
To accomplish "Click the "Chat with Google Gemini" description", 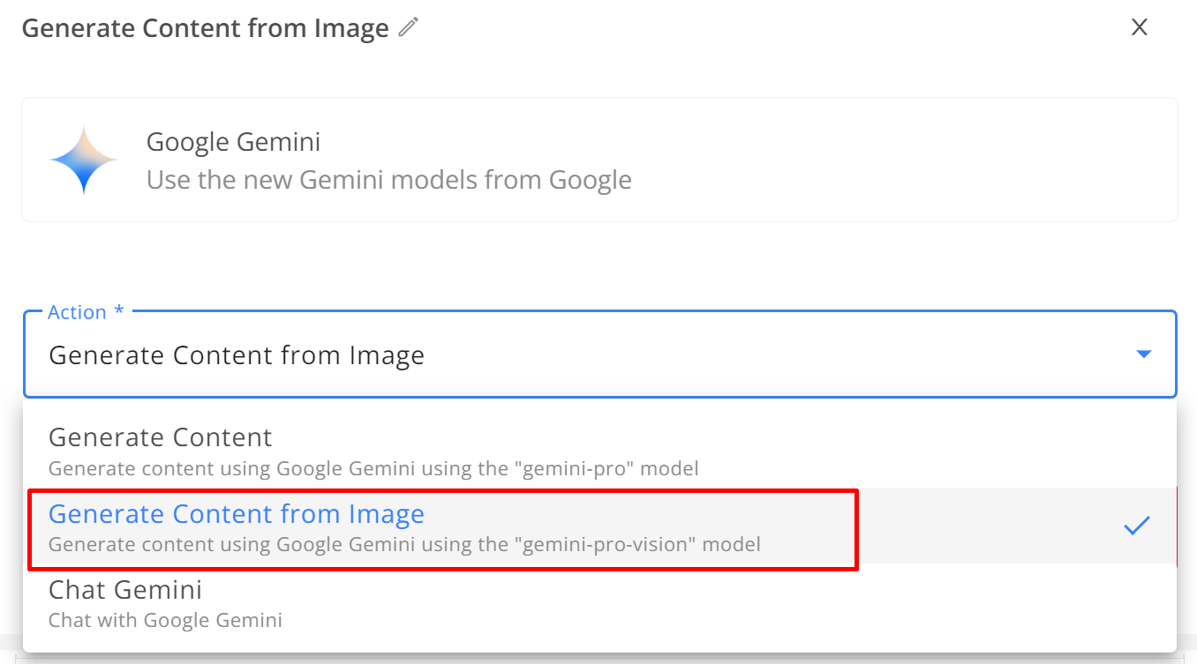I will coord(165,620).
